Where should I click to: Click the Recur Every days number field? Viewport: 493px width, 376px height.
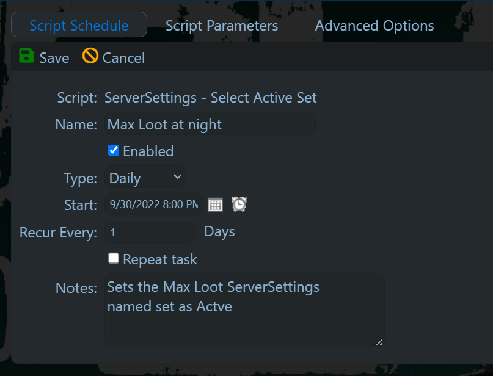click(150, 233)
